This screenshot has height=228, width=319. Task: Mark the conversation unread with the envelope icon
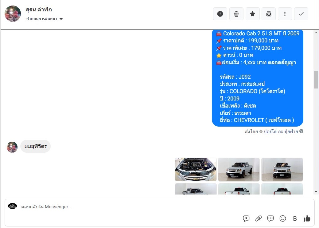[x=269, y=14]
